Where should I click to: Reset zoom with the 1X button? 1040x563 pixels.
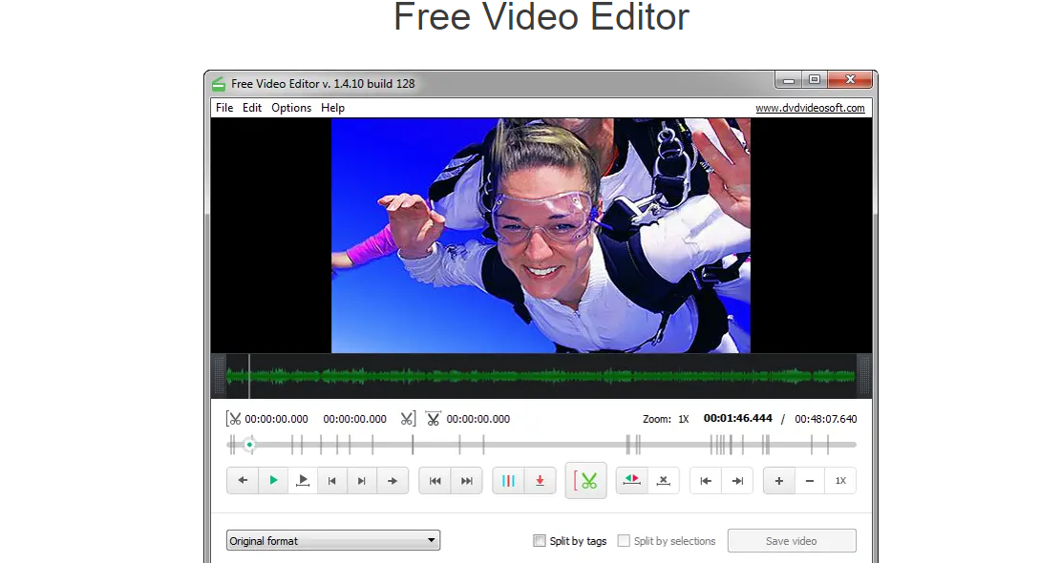(x=840, y=481)
